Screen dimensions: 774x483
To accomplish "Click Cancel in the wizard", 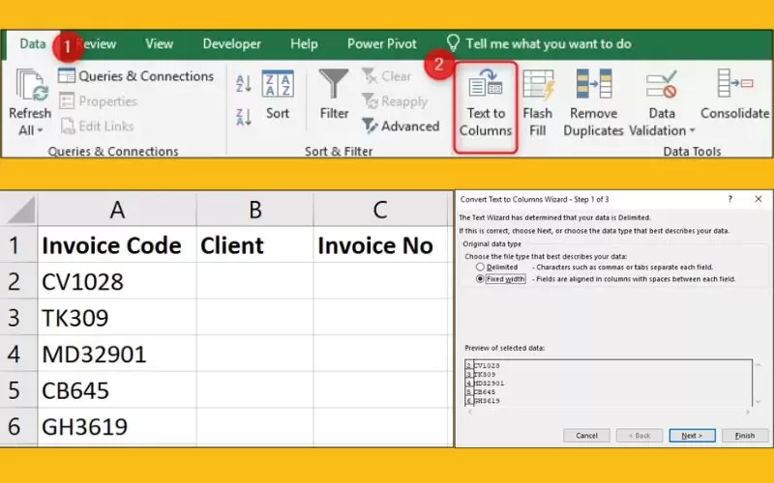I will [x=586, y=436].
